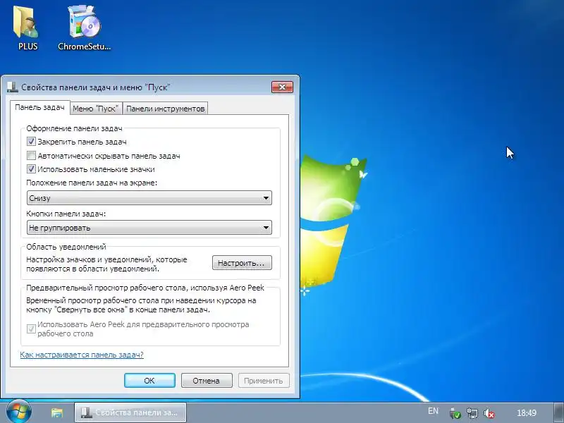Screen dimensions: 564x423
Task: Enable 'Автоматически скрывать панель задач'
Action: [x=31, y=156]
